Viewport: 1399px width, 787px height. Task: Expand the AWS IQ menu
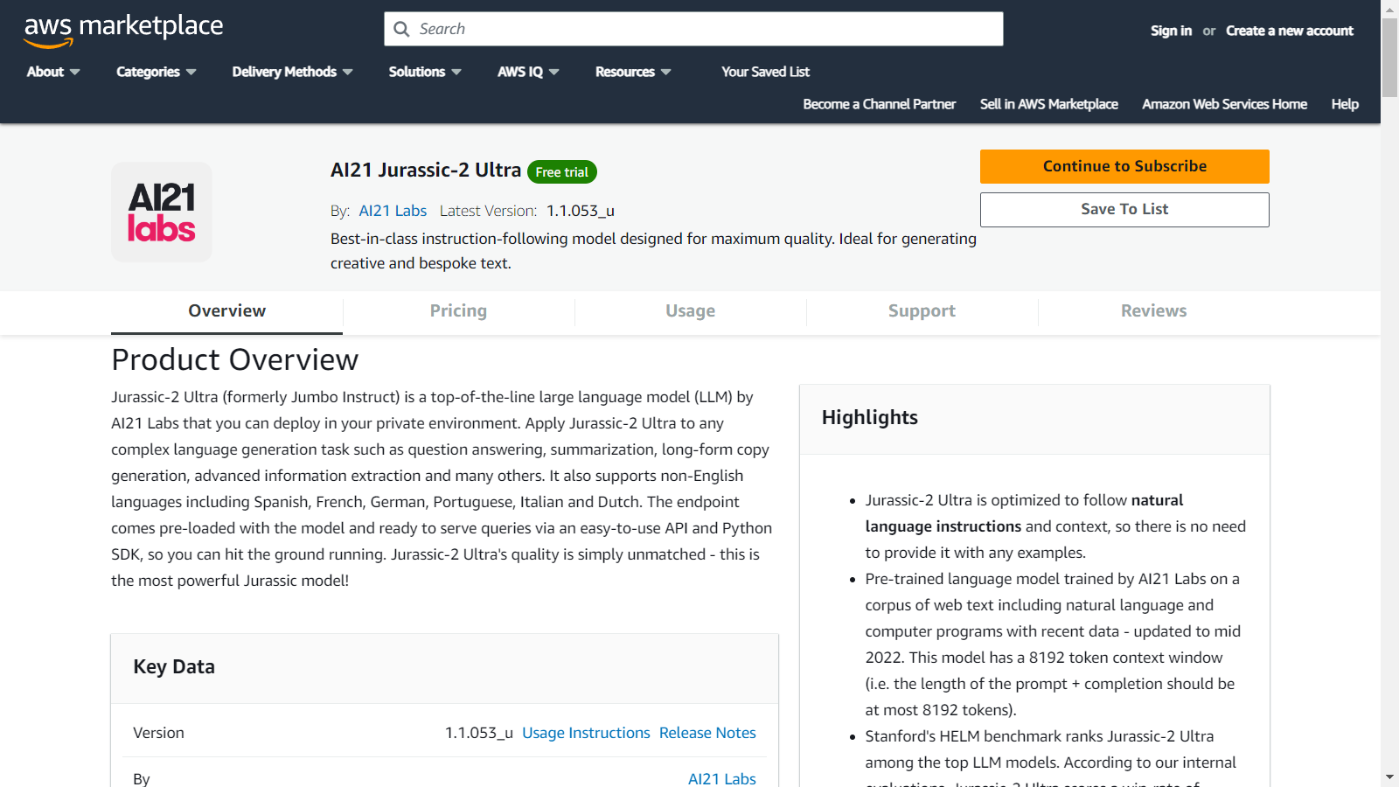pyautogui.click(x=528, y=72)
